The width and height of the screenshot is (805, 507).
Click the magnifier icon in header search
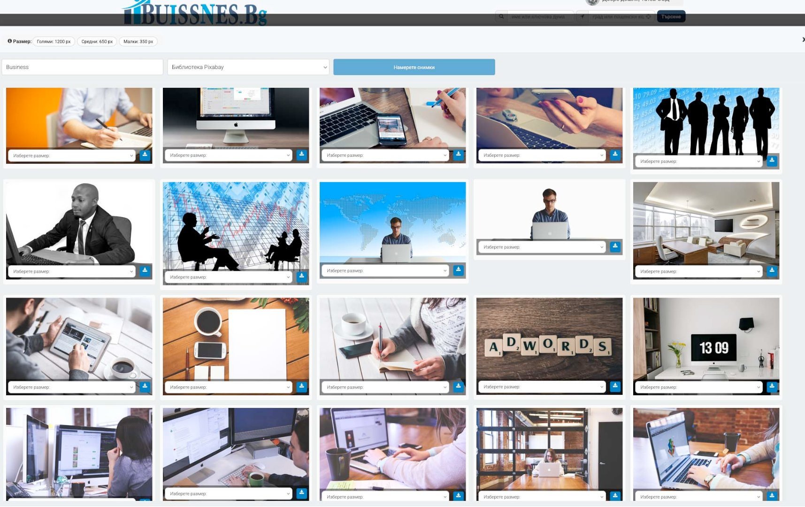click(501, 16)
